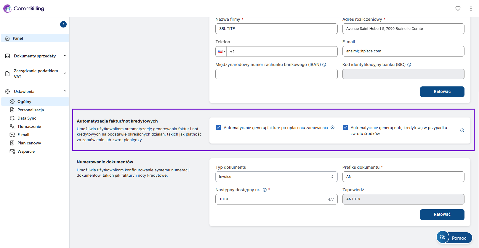Viewport: 479px width, 248px height.
Task: Open the Pomoc help chat
Action: click(x=454, y=238)
